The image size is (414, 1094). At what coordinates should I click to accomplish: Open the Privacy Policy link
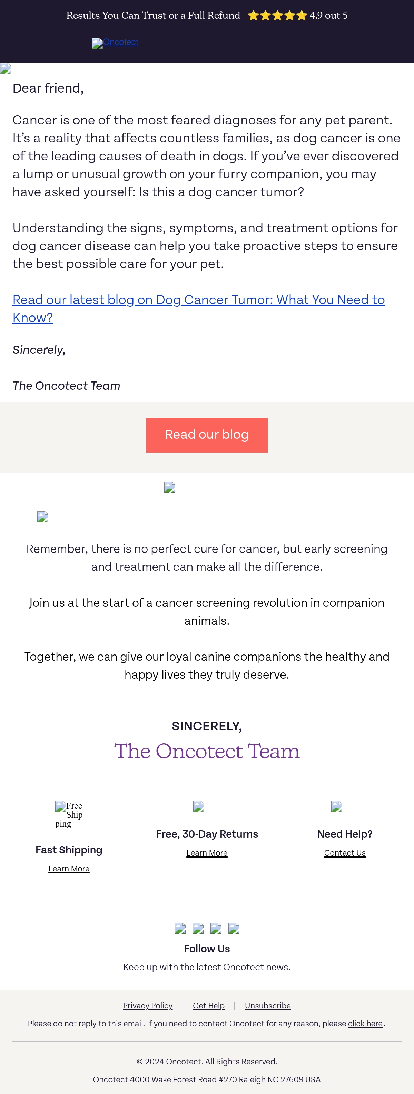[148, 1006]
